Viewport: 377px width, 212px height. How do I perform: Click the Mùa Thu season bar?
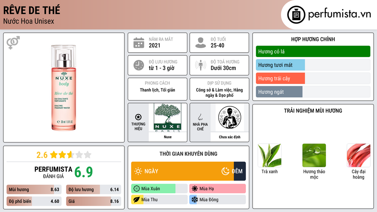[159, 199]
